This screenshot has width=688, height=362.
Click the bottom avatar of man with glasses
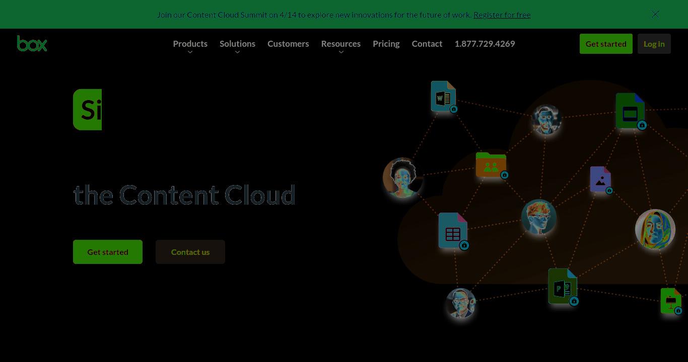[461, 303]
